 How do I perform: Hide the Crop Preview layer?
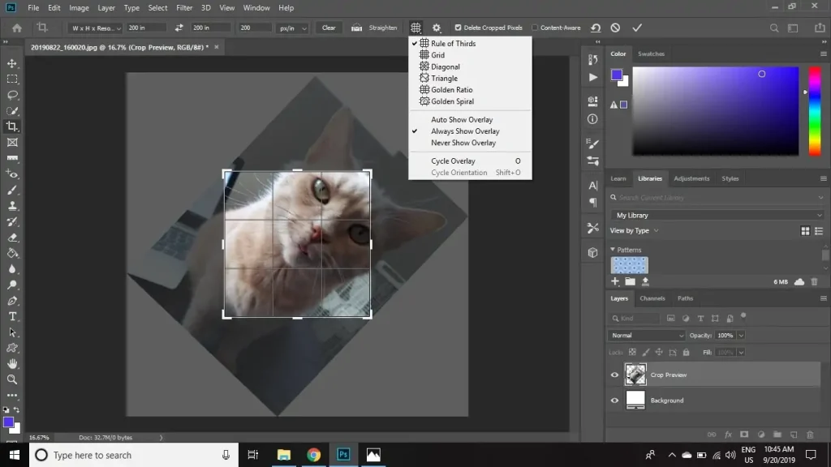[614, 375]
